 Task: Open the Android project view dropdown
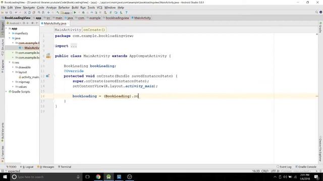pyautogui.click(x=14, y=23)
